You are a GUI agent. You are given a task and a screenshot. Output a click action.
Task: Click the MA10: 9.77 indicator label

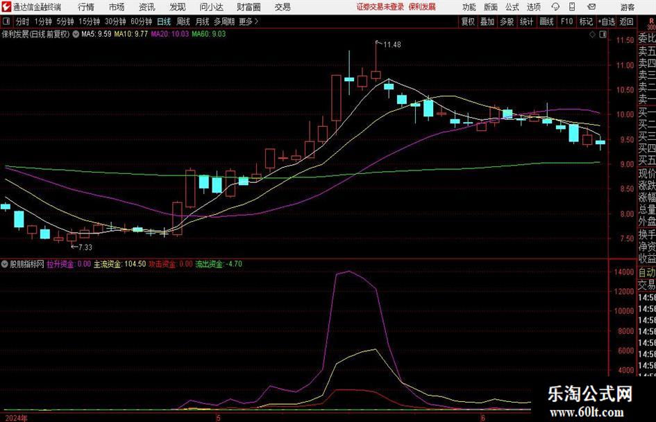pos(131,34)
